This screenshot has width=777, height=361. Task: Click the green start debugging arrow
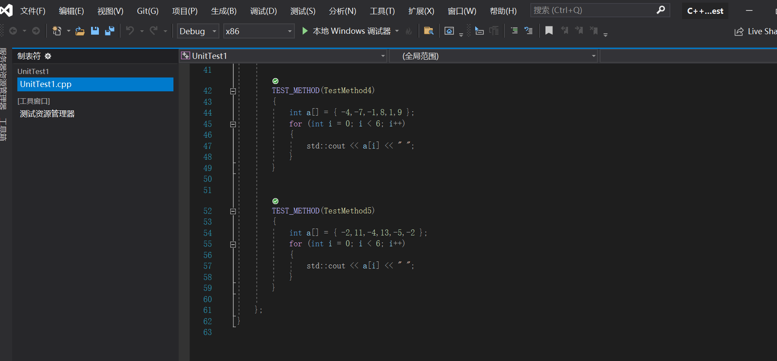tap(305, 31)
